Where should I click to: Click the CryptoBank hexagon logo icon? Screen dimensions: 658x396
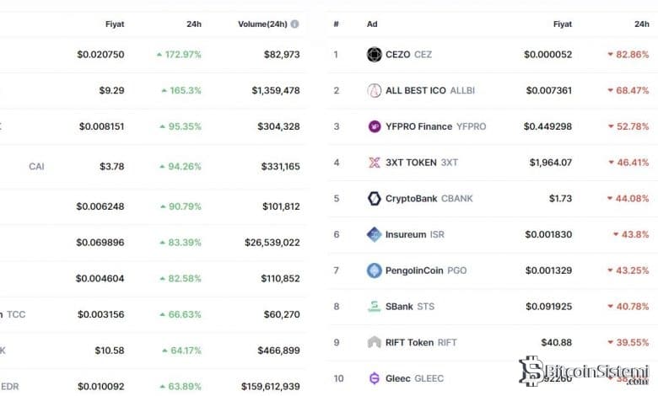(x=375, y=199)
